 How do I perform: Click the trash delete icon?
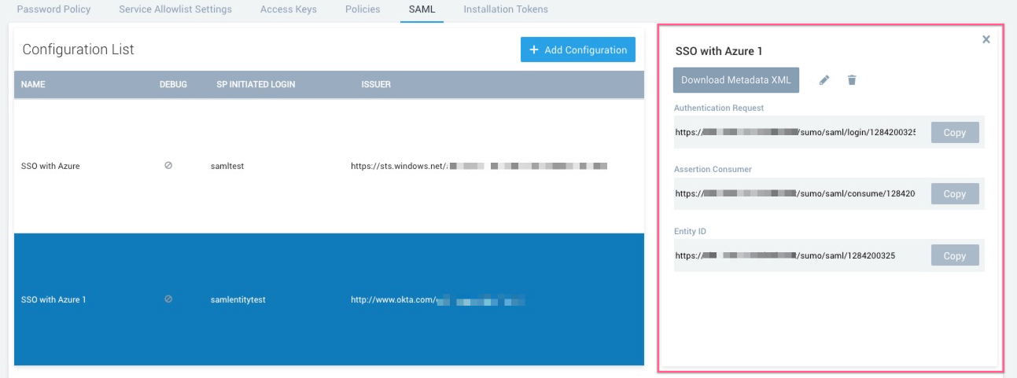[x=852, y=80]
